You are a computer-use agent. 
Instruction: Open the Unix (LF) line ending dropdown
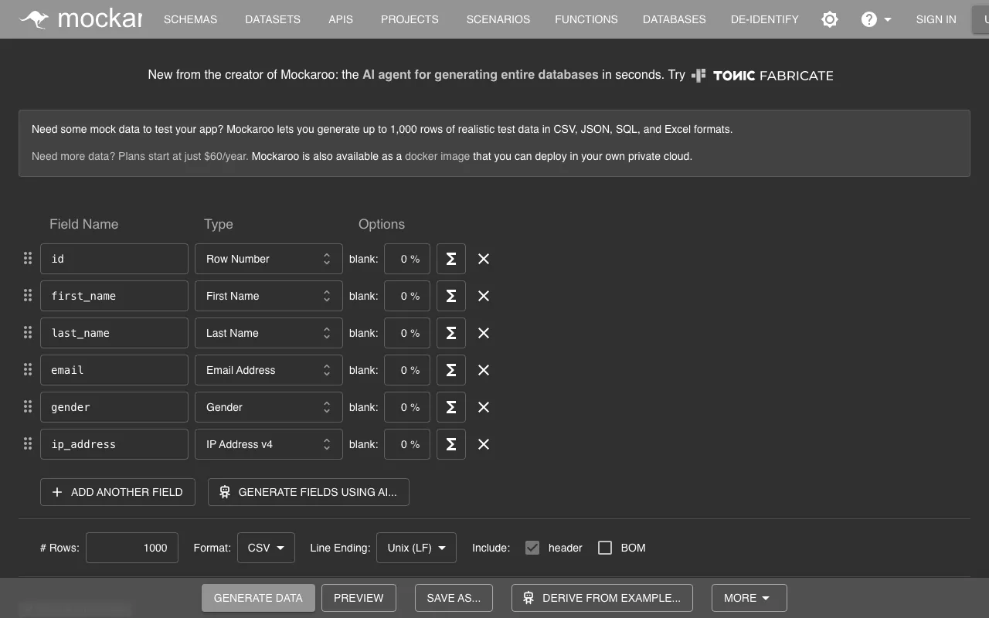[416, 548]
